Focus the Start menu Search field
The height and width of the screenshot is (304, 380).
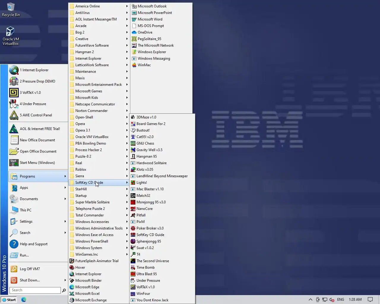tap(35, 290)
